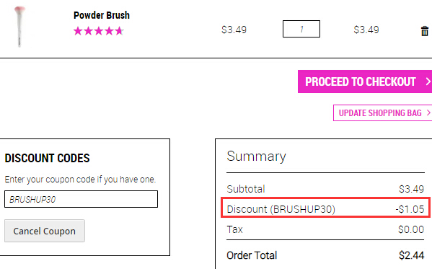Select the Discount Codes heading
Screen dimensions: 432x269
click(47, 158)
